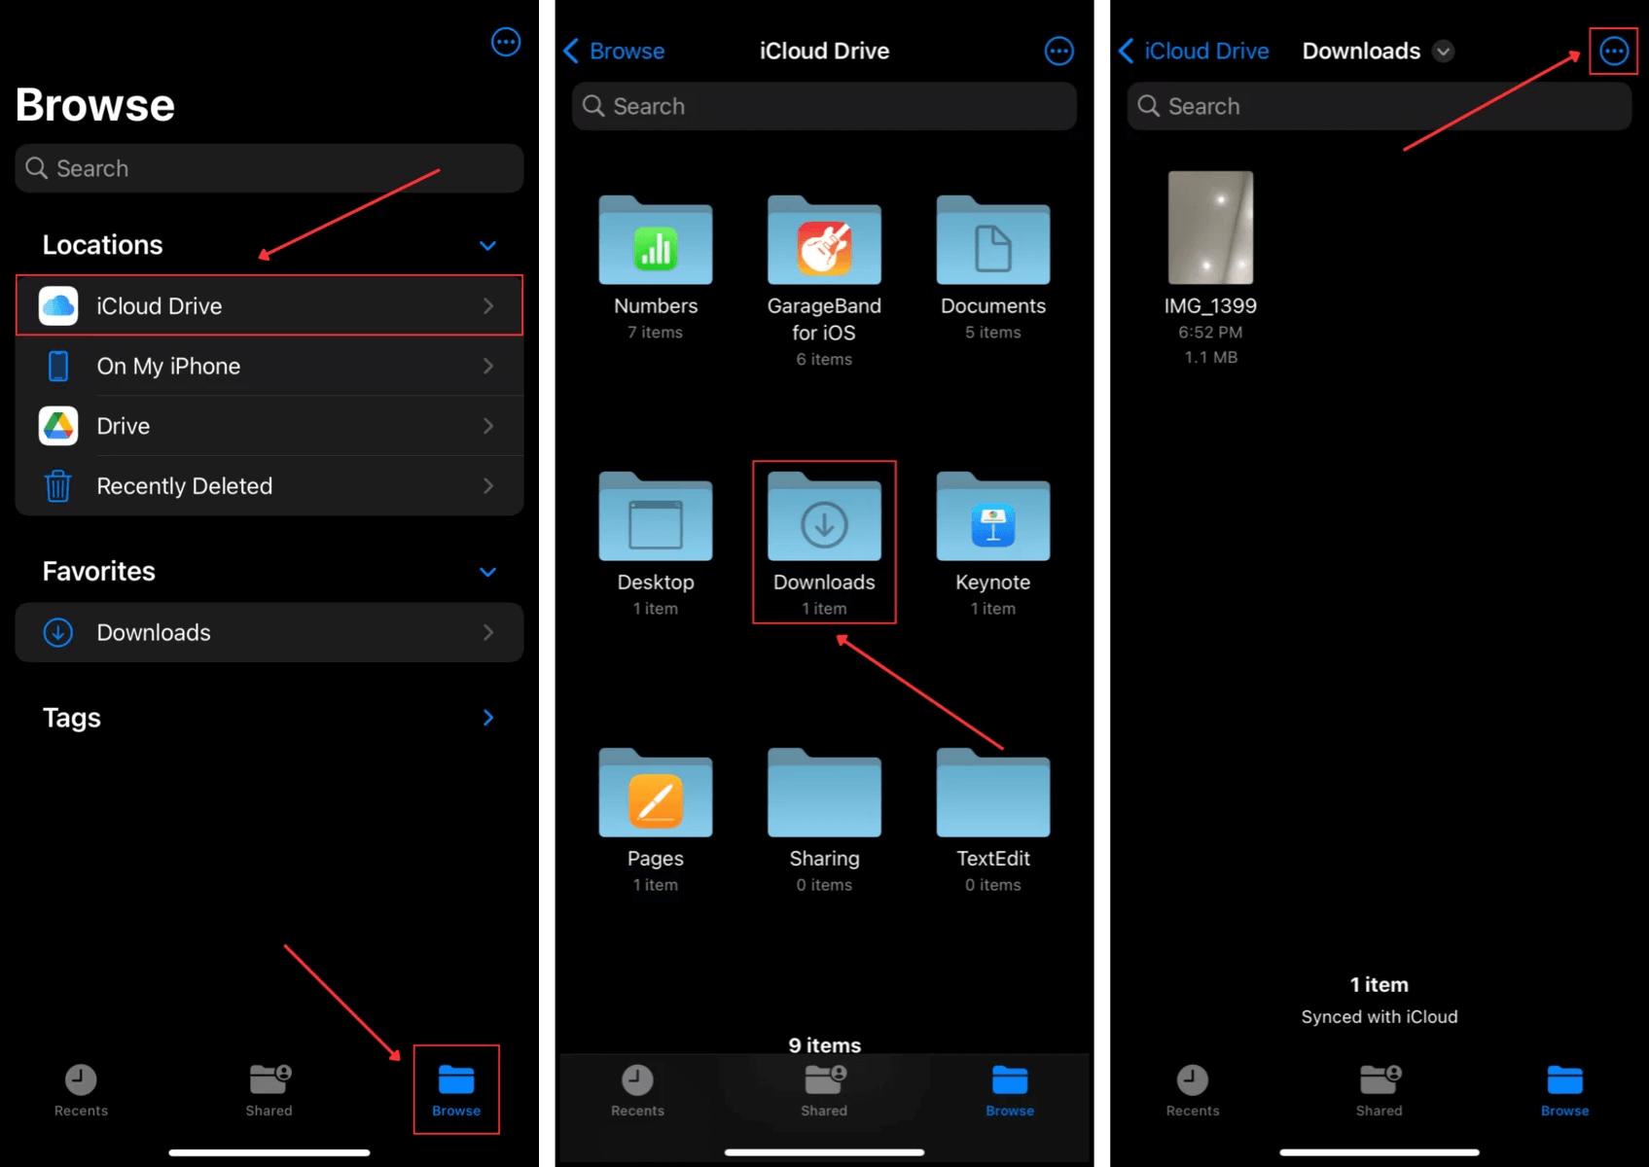Tap the Downloads arrow icon in Favorites
This screenshot has height=1167, width=1649.
[x=58, y=632]
